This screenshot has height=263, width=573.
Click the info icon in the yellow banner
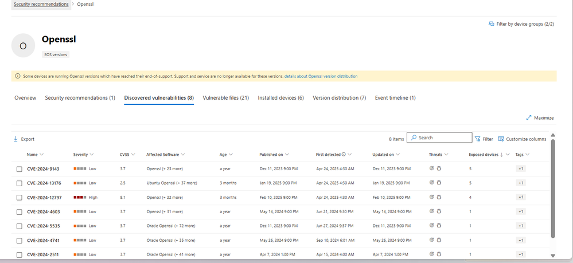(17, 76)
